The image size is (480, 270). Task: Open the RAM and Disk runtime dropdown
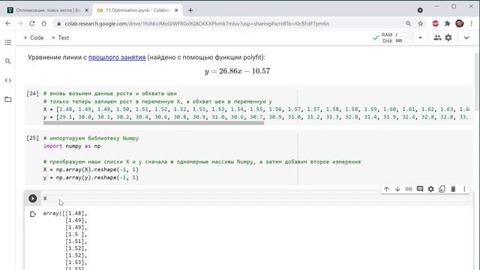pyautogui.click(x=420, y=37)
